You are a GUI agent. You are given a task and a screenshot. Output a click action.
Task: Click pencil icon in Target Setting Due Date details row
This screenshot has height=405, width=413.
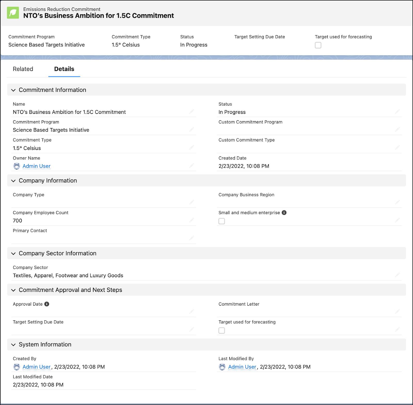(192, 330)
